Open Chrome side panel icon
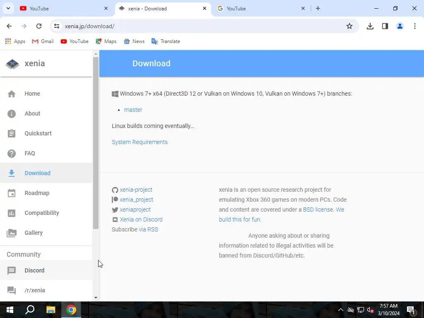 click(385, 26)
